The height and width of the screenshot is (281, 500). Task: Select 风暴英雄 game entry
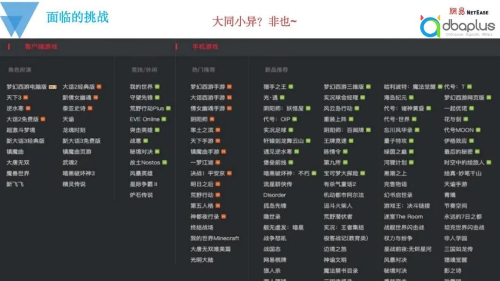click(x=141, y=173)
